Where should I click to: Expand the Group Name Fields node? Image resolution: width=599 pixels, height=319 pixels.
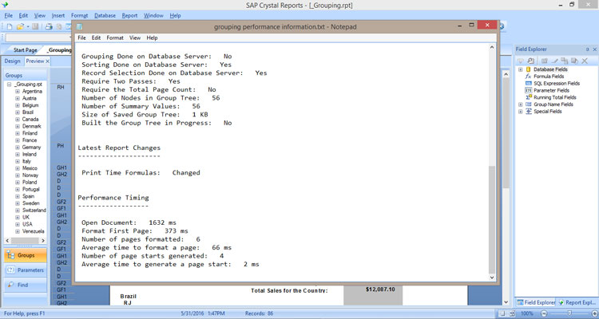coord(520,104)
